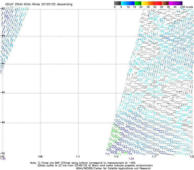Click the '35' legend scale label
This screenshot has width=194, height=170.
(161, 7)
